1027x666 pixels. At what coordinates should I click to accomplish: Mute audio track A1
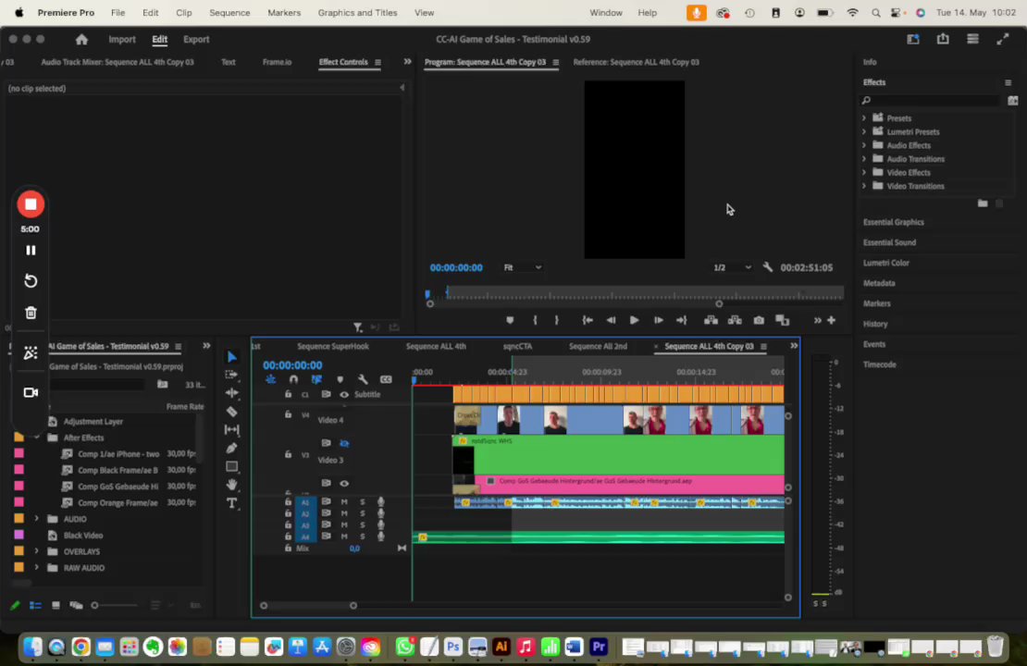point(344,501)
